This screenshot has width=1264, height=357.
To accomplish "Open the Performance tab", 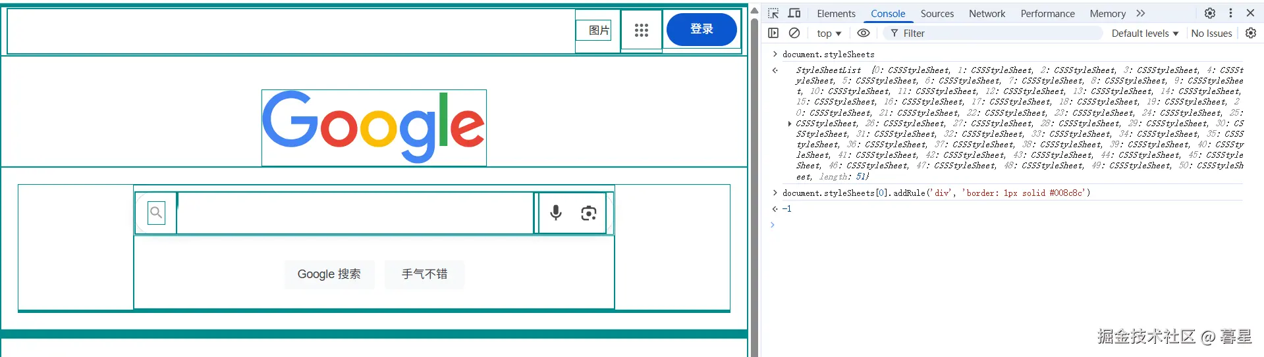I will (1047, 14).
